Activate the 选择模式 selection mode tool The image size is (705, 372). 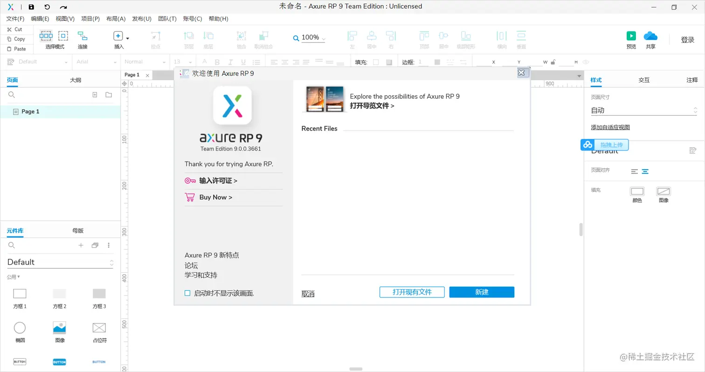click(46, 35)
